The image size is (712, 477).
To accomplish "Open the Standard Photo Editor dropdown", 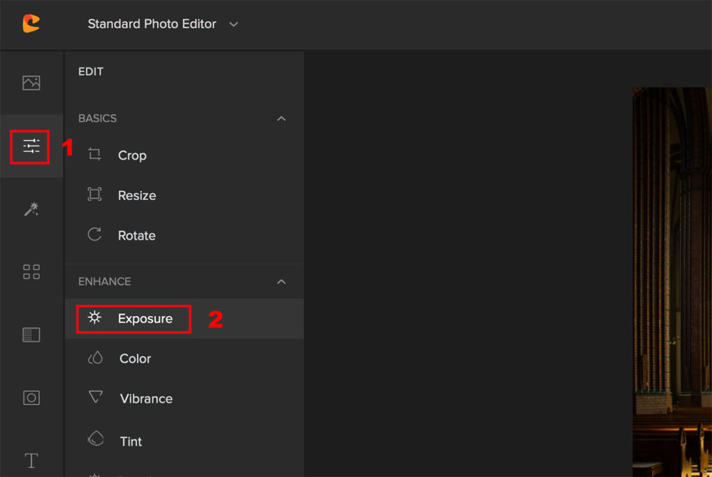I will pos(163,24).
